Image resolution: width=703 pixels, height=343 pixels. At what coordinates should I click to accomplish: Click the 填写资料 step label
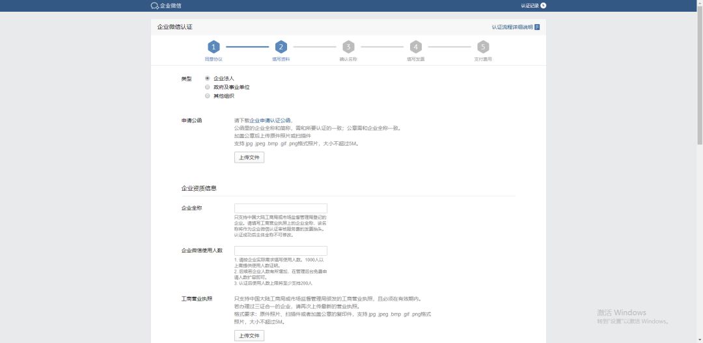(281, 59)
